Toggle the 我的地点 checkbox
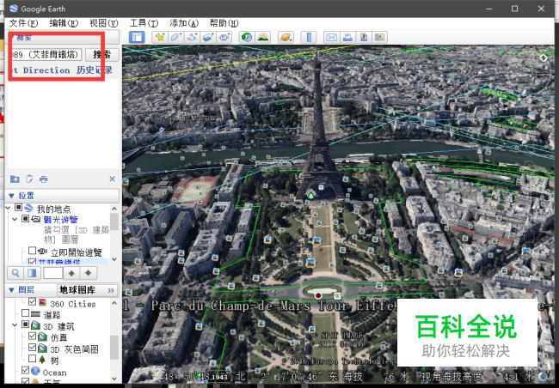Image resolution: width=559 pixels, height=388 pixels. click(19, 208)
